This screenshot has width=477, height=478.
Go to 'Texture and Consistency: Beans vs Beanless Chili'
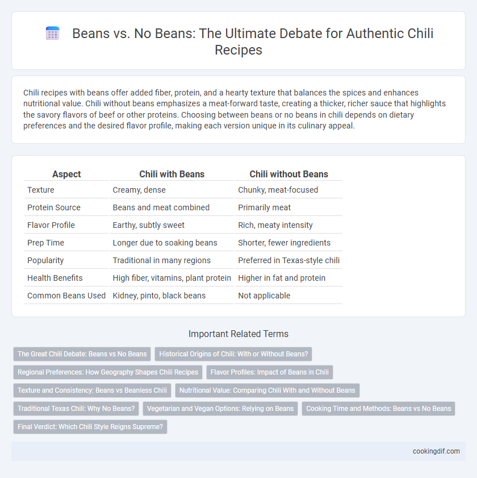[92, 390]
